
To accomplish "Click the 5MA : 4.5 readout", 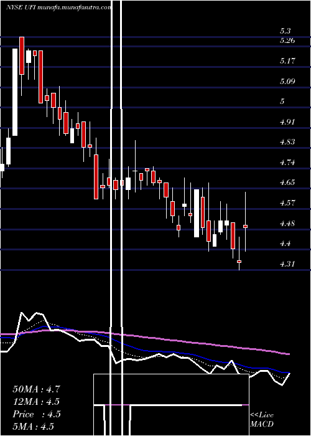I will pos(33,427).
